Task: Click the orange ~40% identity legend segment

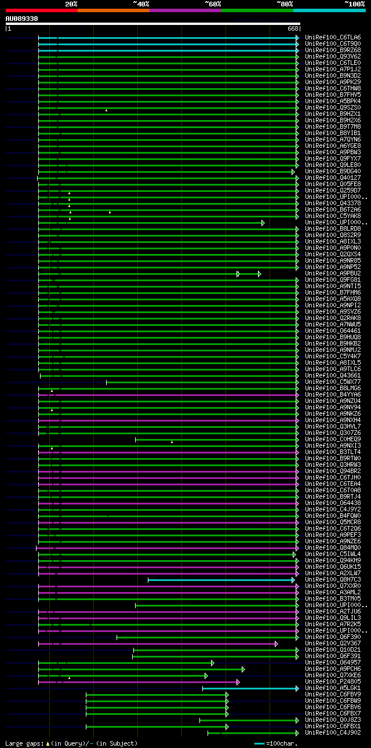Action: pos(114,10)
